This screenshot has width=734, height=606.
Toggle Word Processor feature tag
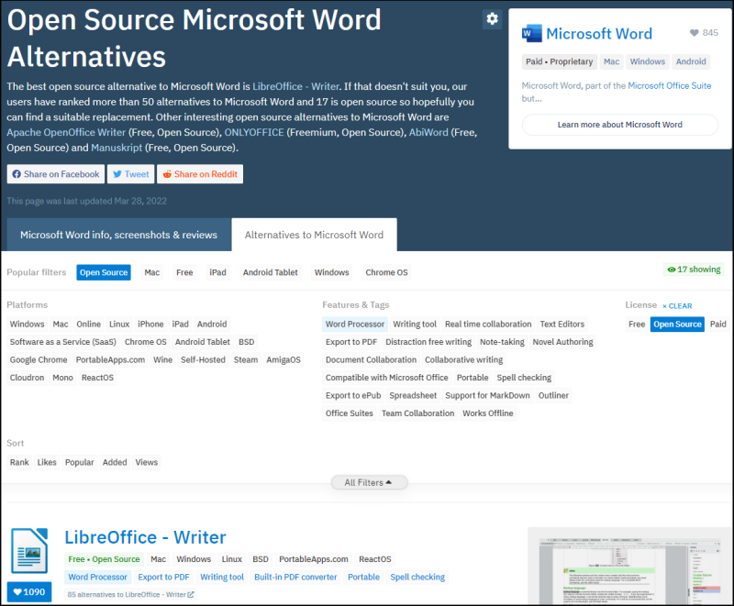click(x=355, y=324)
